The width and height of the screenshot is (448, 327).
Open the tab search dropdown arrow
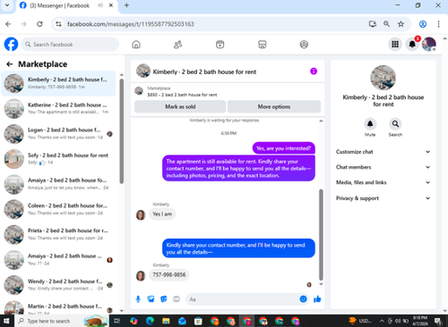point(7,5)
